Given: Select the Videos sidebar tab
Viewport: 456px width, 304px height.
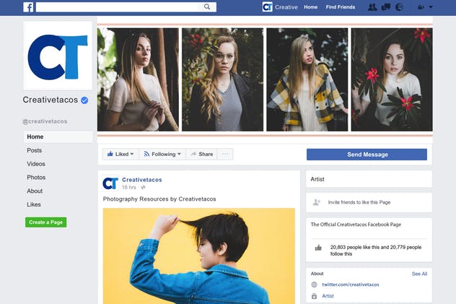Looking at the screenshot, I should click(x=36, y=164).
